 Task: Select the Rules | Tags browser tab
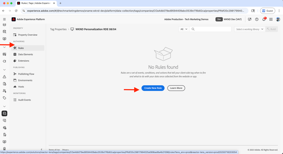click(x=36, y=3)
